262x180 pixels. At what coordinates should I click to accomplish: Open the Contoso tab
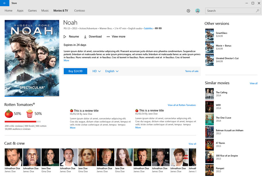coord(80,11)
